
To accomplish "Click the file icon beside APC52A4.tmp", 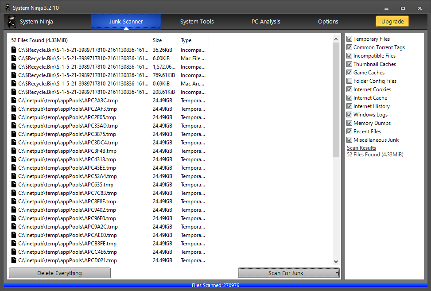I will [13, 176].
